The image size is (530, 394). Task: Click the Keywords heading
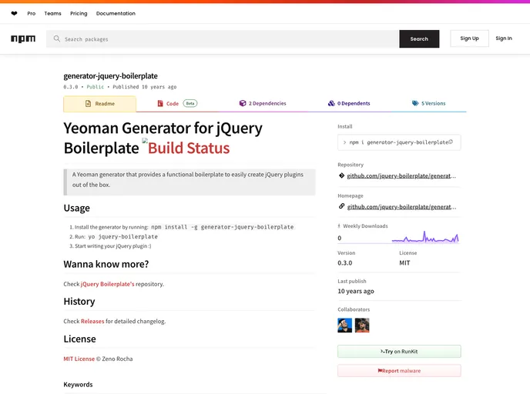click(78, 385)
